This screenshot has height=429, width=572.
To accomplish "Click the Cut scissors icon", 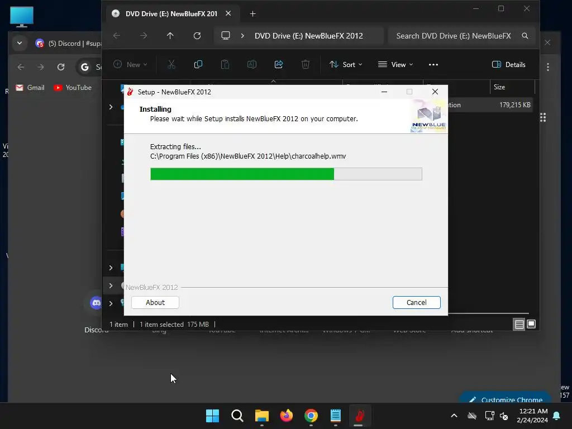I will pyautogui.click(x=171, y=65).
